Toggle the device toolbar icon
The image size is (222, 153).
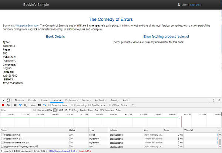[x=8, y=100]
